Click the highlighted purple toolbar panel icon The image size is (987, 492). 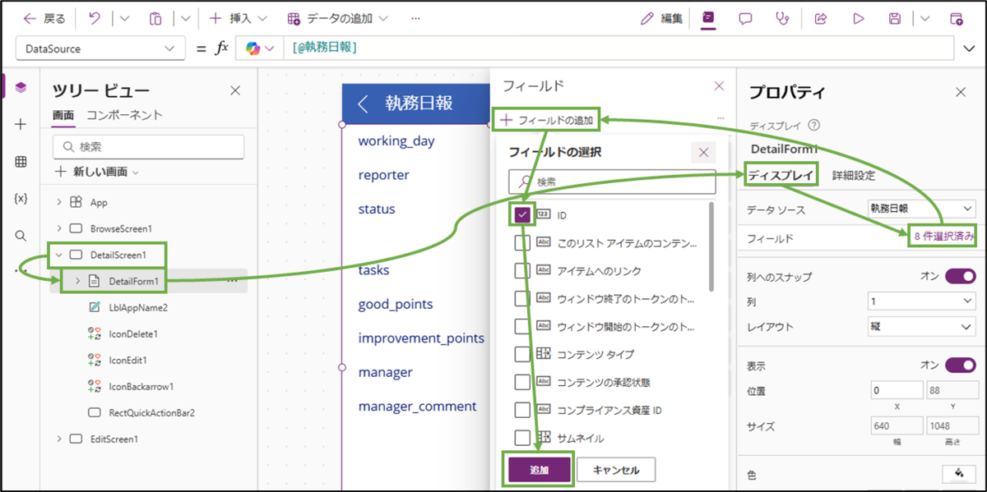pyautogui.click(x=708, y=18)
